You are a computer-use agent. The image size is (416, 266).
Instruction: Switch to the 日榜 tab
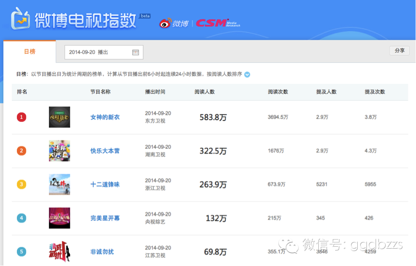[x=30, y=51]
